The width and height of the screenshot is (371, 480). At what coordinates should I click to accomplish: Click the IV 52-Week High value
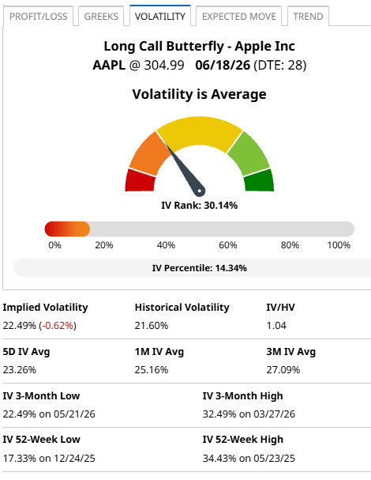pos(249,459)
